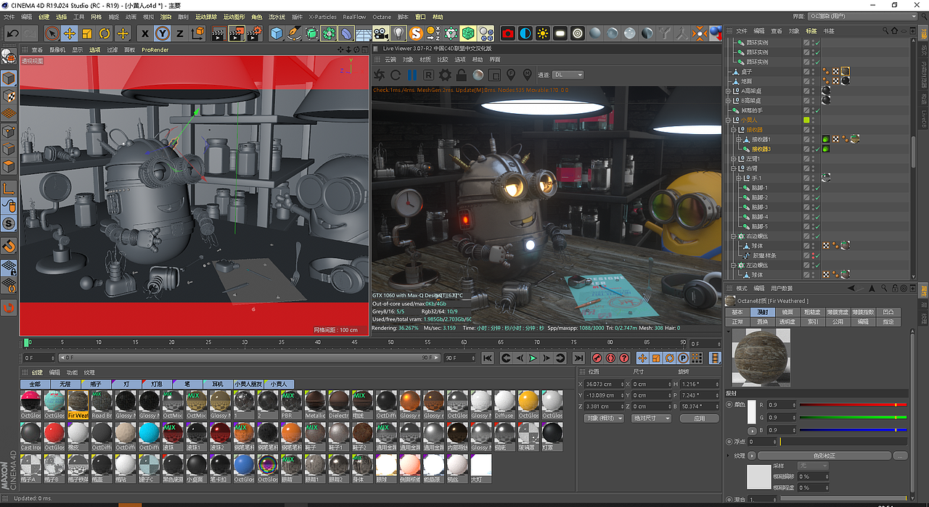929x507 pixels.
Task: Play the animation forward
Action: pyautogui.click(x=533, y=358)
